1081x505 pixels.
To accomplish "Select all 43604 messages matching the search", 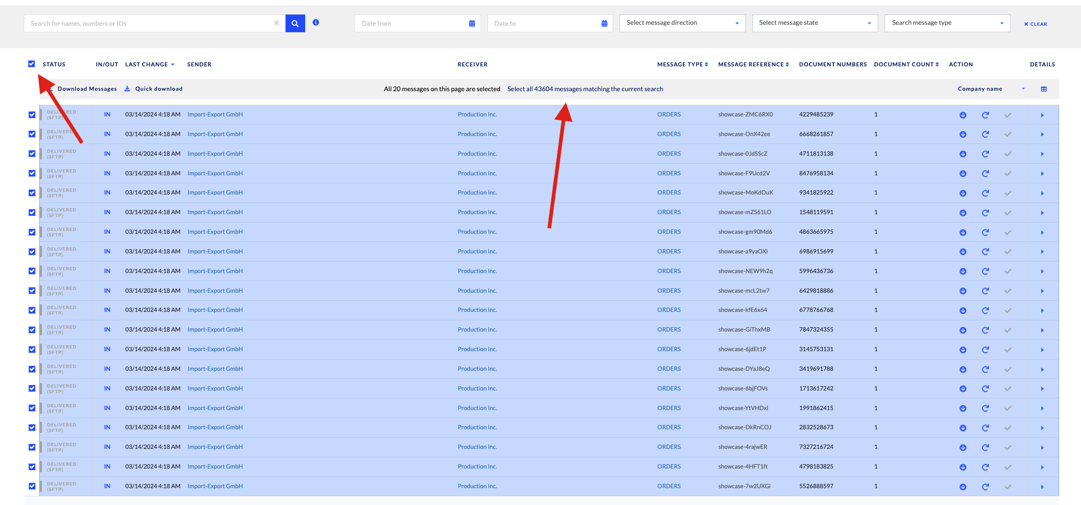I will click(585, 89).
